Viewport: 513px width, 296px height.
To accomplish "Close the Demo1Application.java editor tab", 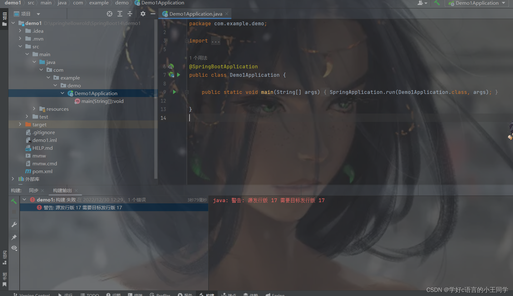I will 227,14.
